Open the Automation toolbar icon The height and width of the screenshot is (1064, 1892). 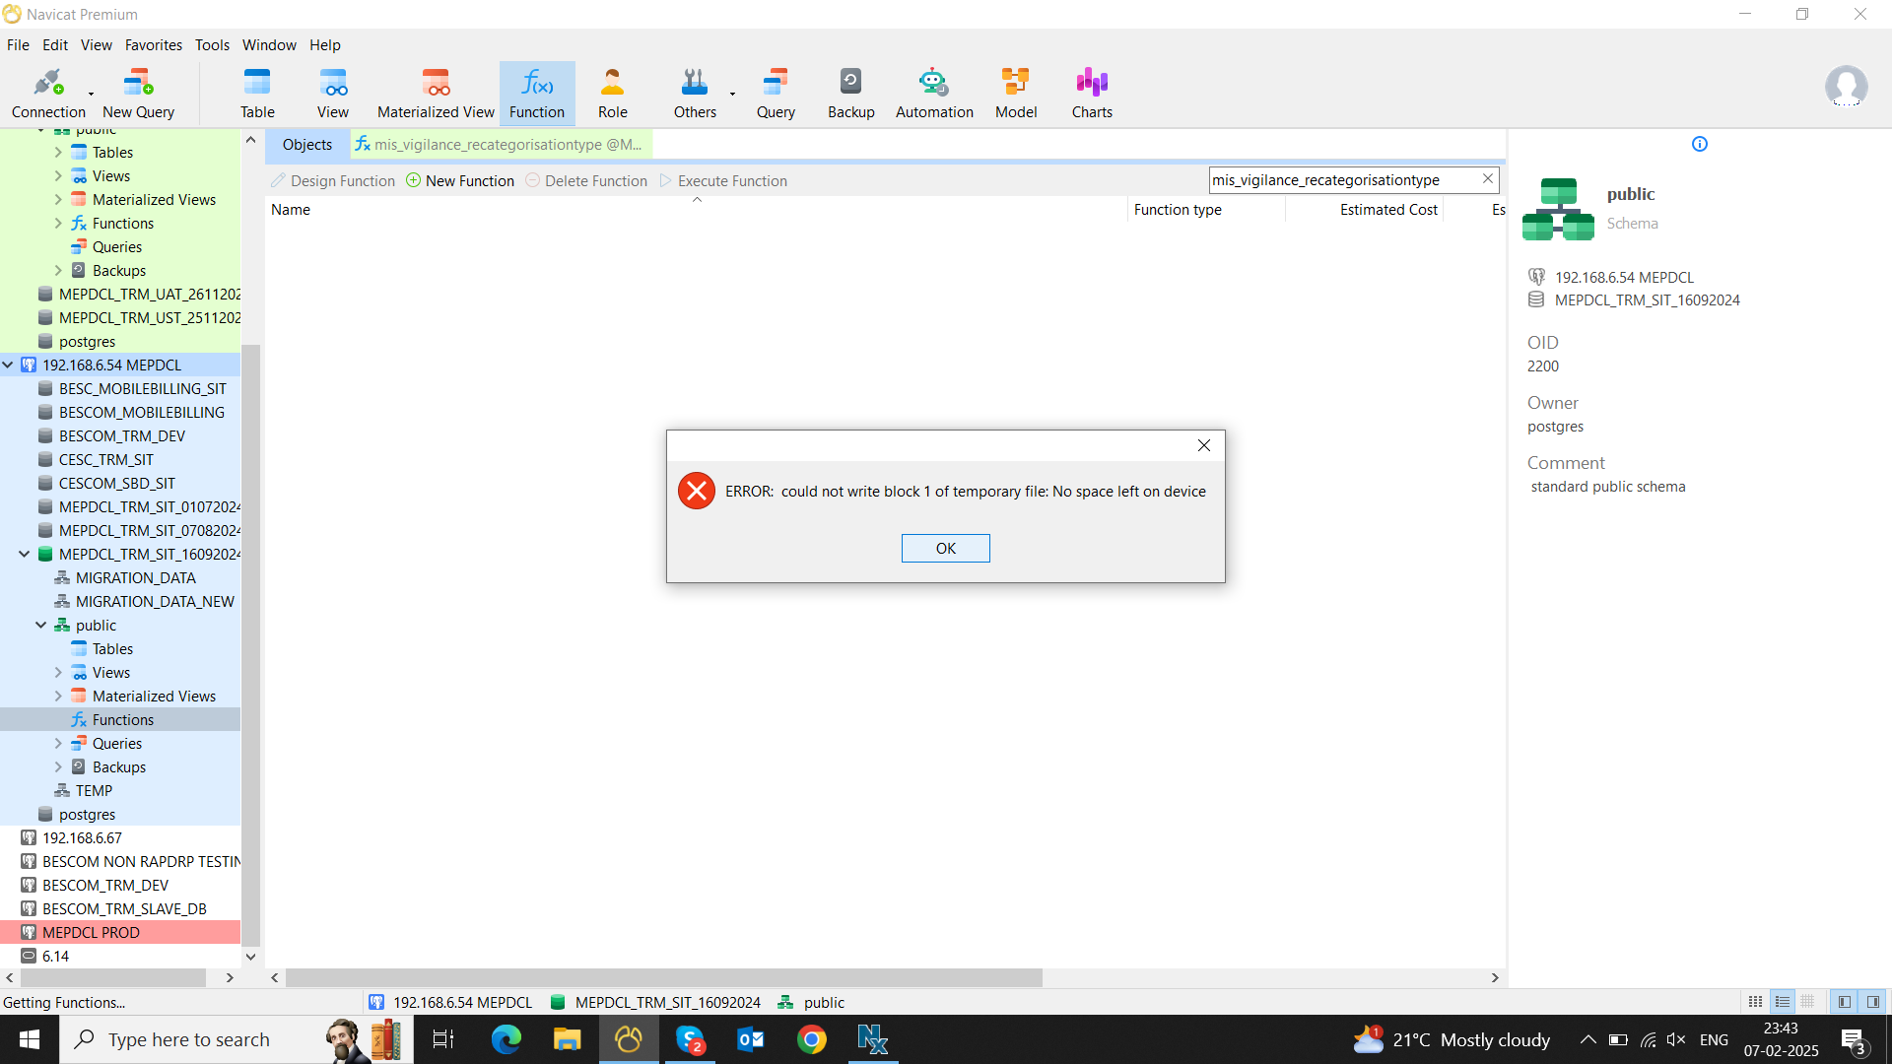pyautogui.click(x=934, y=94)
